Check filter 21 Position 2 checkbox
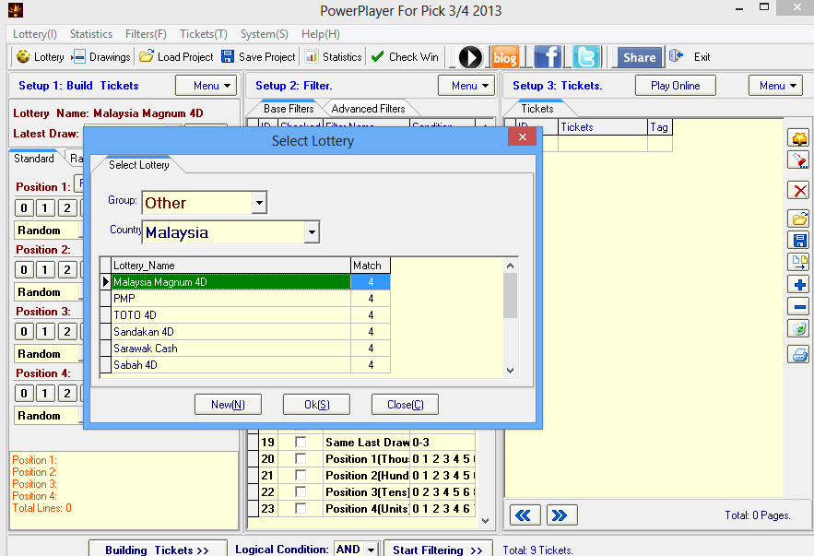814x556 pixels. click(x=301, y=475)
